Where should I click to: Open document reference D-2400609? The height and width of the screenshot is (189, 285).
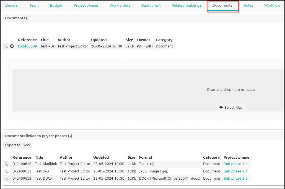click(27, 46)
